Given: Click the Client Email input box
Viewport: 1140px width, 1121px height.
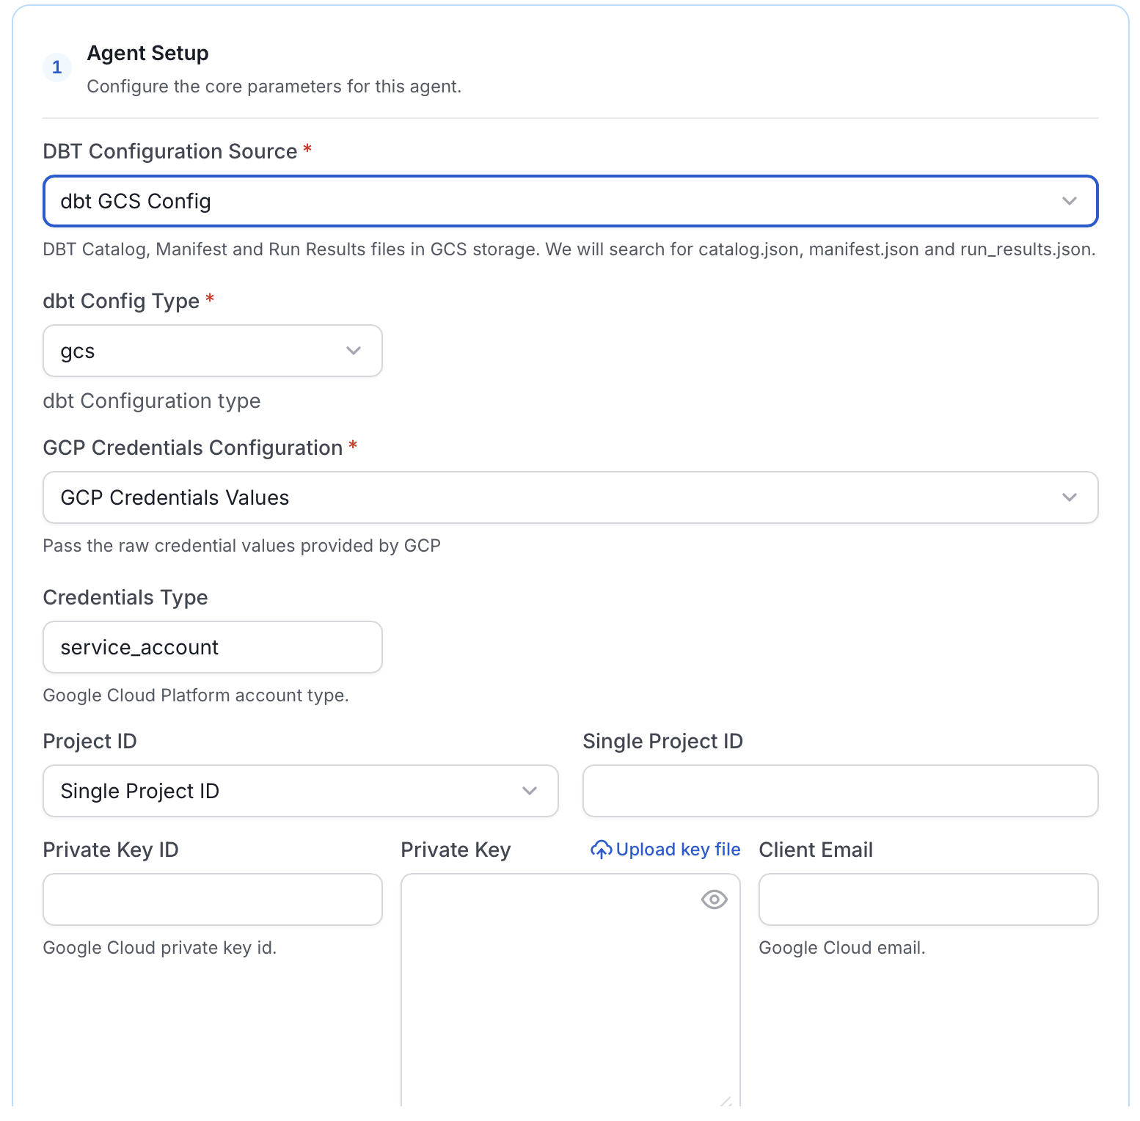Looking at the screenshot, I should pos(929,899).
